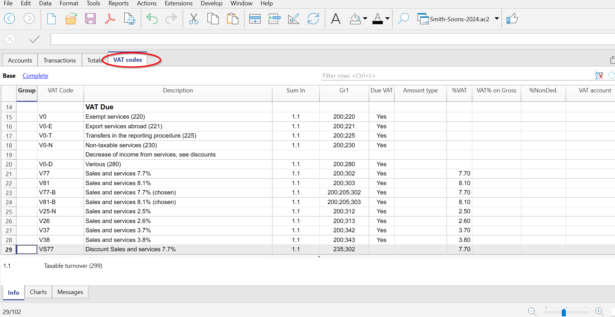Open the Find magnifier tool
This screenshot has height=317, width=615.
coord(403,19)
